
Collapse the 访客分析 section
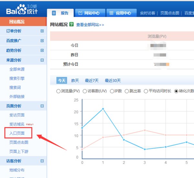click(x=42, y=161)
